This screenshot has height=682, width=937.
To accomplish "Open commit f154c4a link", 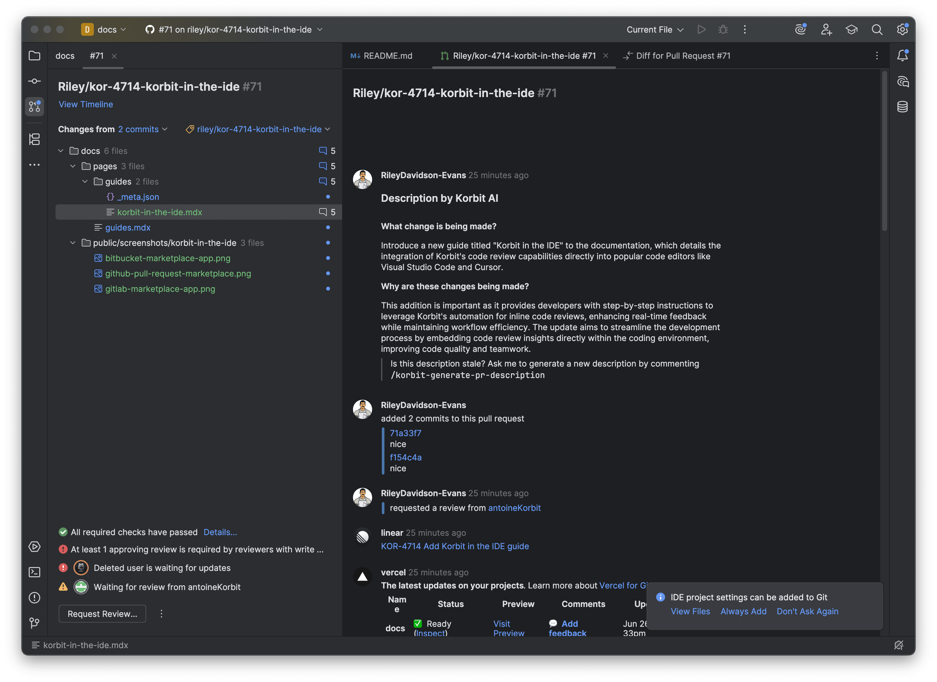I will tap(405, 457).
